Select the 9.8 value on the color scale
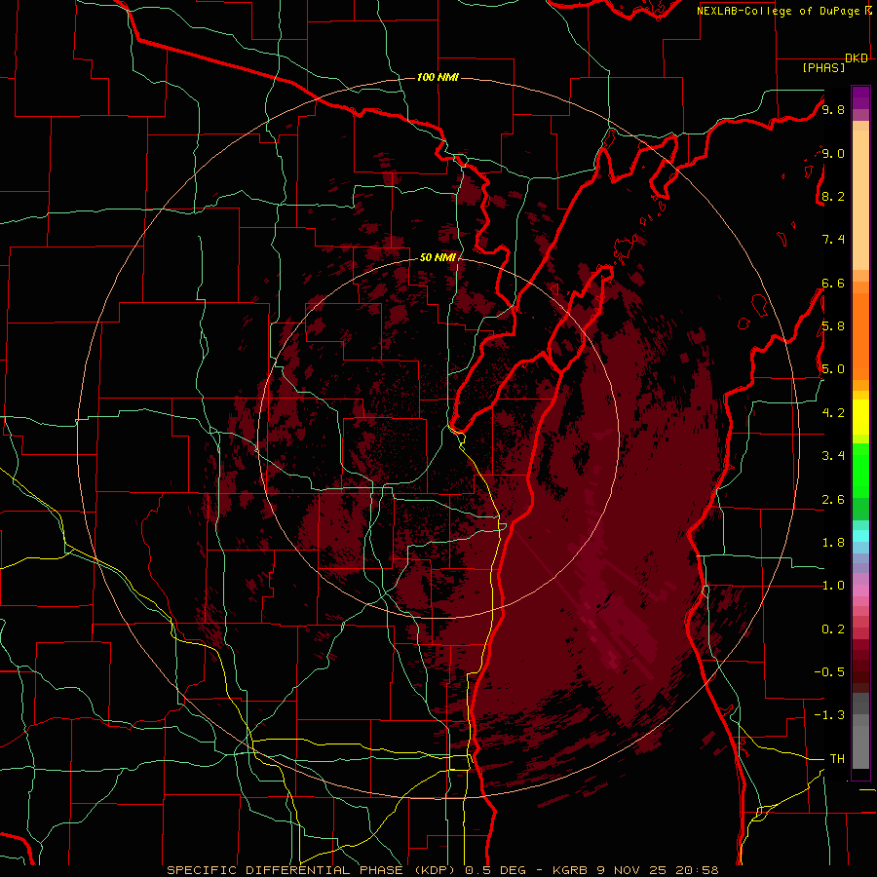This screenshot has height=877, width=877. 833,109
